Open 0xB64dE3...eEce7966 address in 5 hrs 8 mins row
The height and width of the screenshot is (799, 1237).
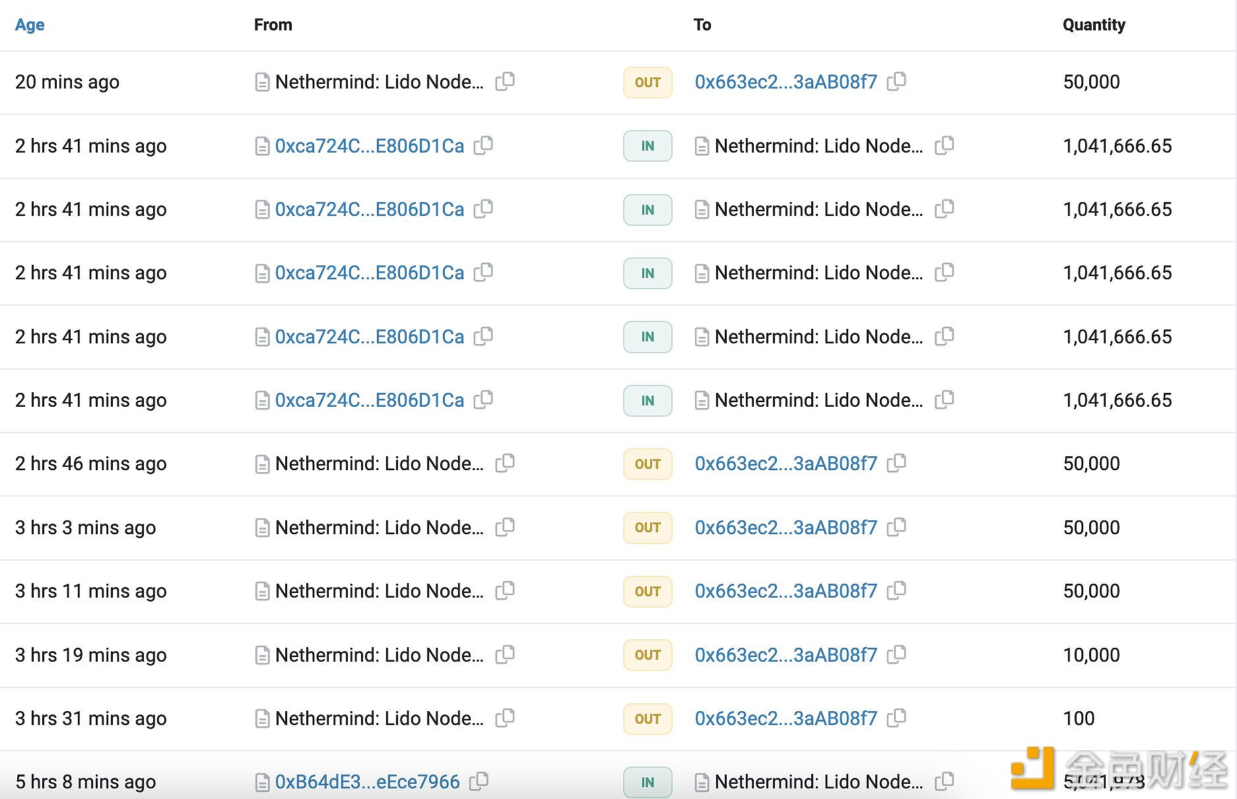click(367, 782)
